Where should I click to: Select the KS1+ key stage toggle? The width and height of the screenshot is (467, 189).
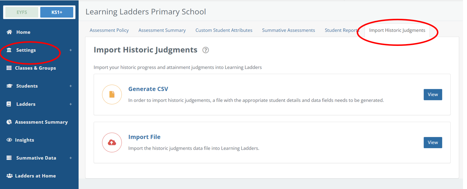pyautogui.click(x=57, y=12)
